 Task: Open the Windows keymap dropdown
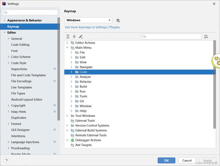point(88,20)
